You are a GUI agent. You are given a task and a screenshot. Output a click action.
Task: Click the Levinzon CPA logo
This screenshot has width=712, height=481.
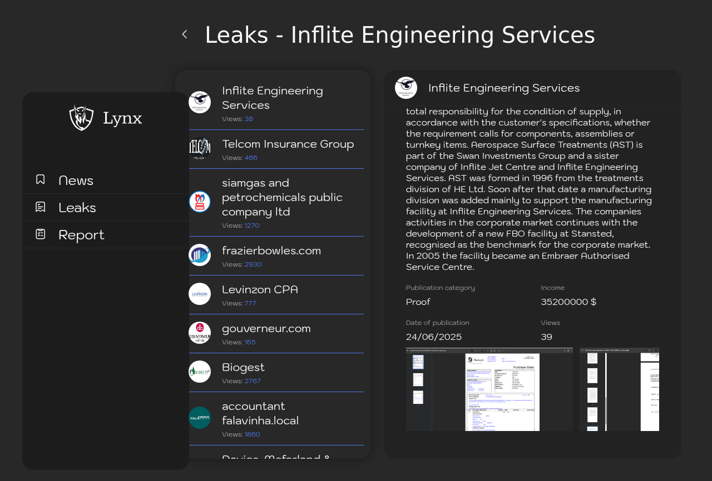(x=200, y=294)
